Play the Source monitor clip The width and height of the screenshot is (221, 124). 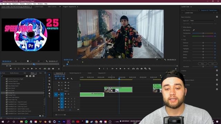32,69
